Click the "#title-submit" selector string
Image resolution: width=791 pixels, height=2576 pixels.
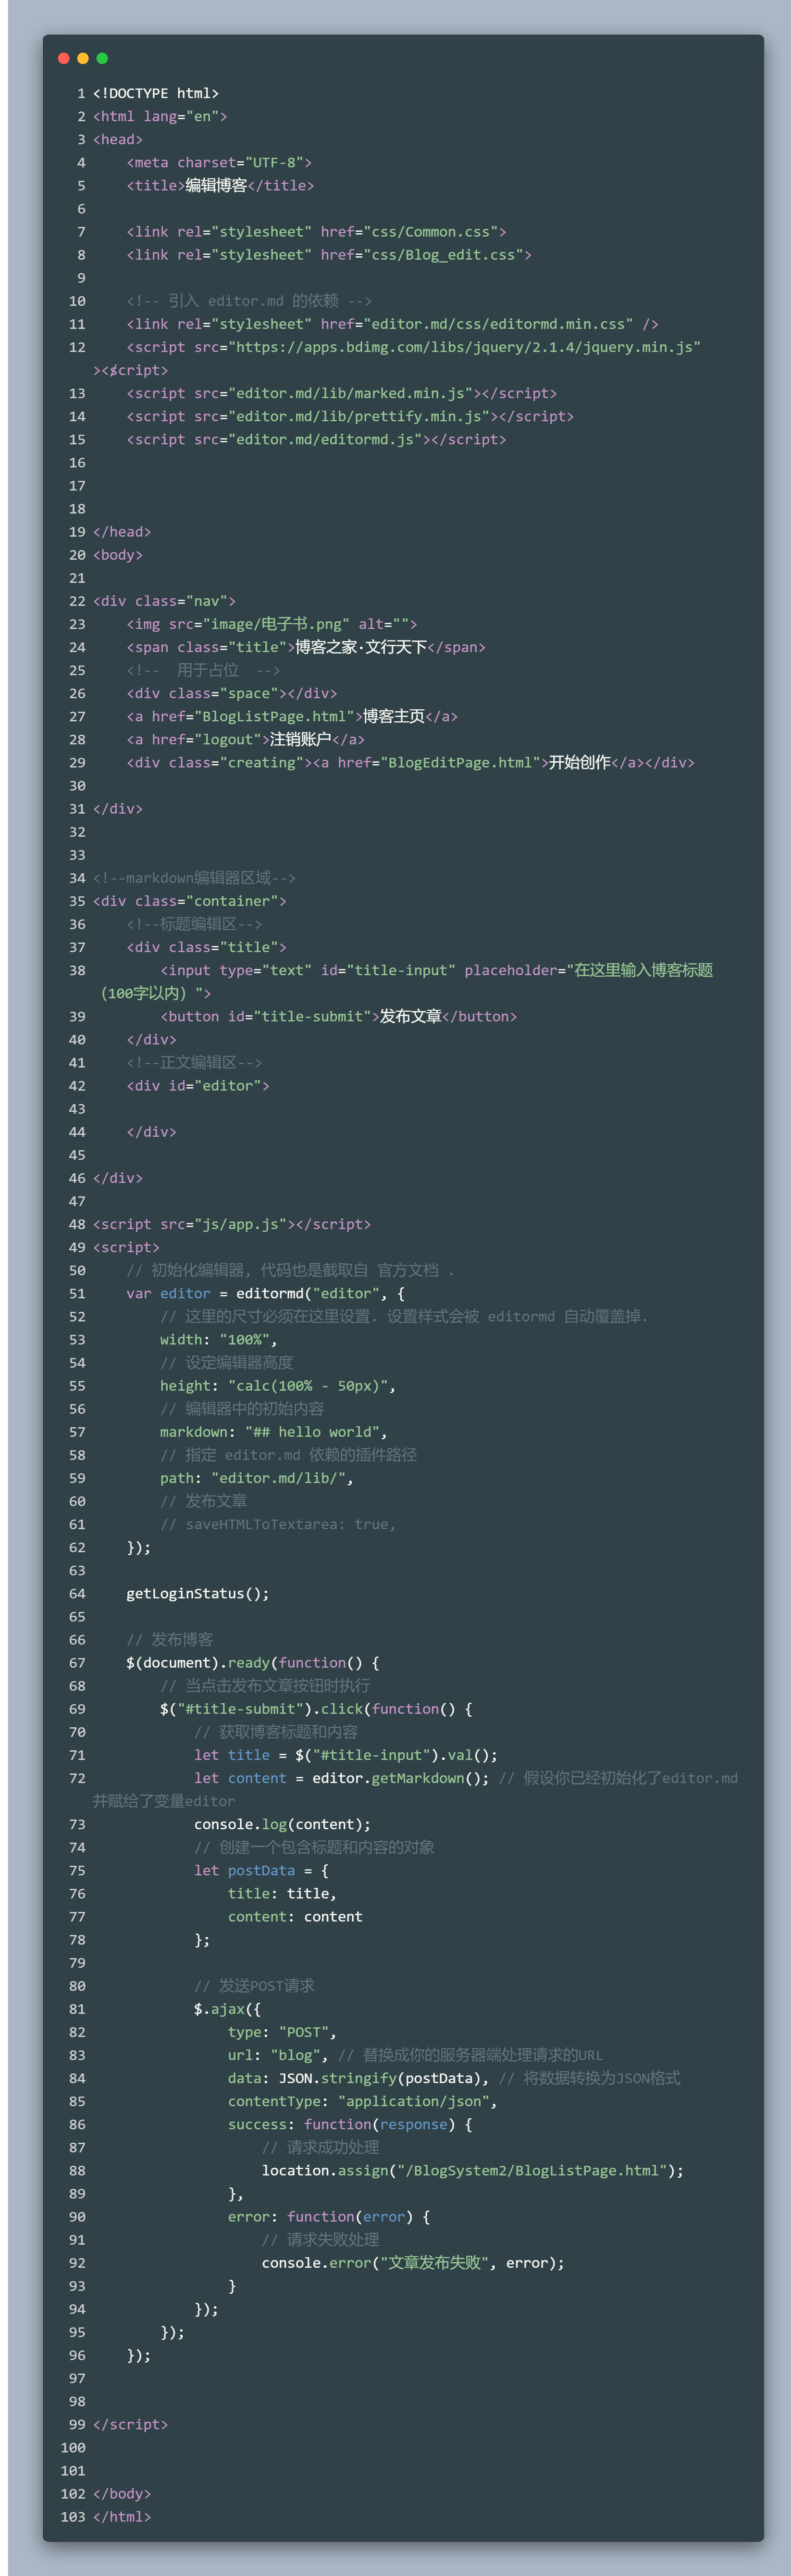pyautogui.click(x=240, y=1709)
